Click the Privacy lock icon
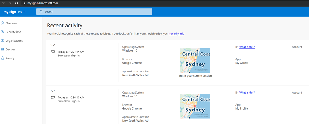This screenshot has height=124, width=309. point(3,58)
